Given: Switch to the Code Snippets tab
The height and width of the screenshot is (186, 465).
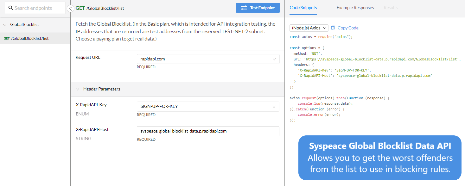Looking at the screenshot, I should coord(303,8).
